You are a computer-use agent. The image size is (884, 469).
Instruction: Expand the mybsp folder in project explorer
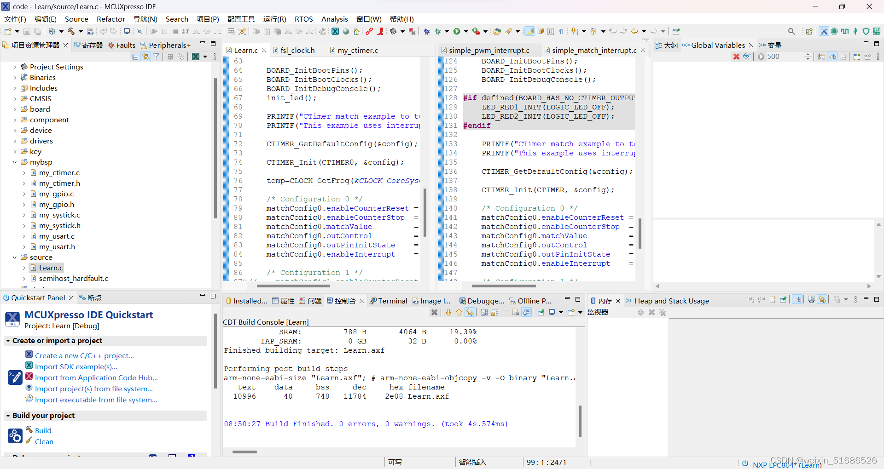pyautogui.click(x=14, y=162)
